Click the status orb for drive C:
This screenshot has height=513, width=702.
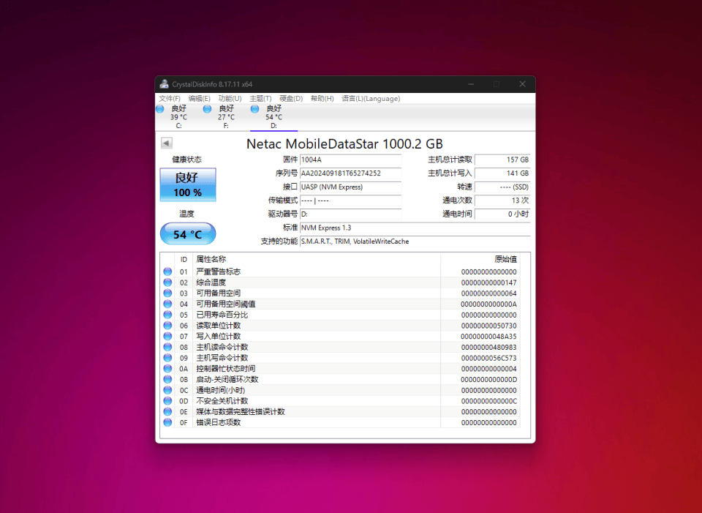pyautogui.click(x=160, y=109)
